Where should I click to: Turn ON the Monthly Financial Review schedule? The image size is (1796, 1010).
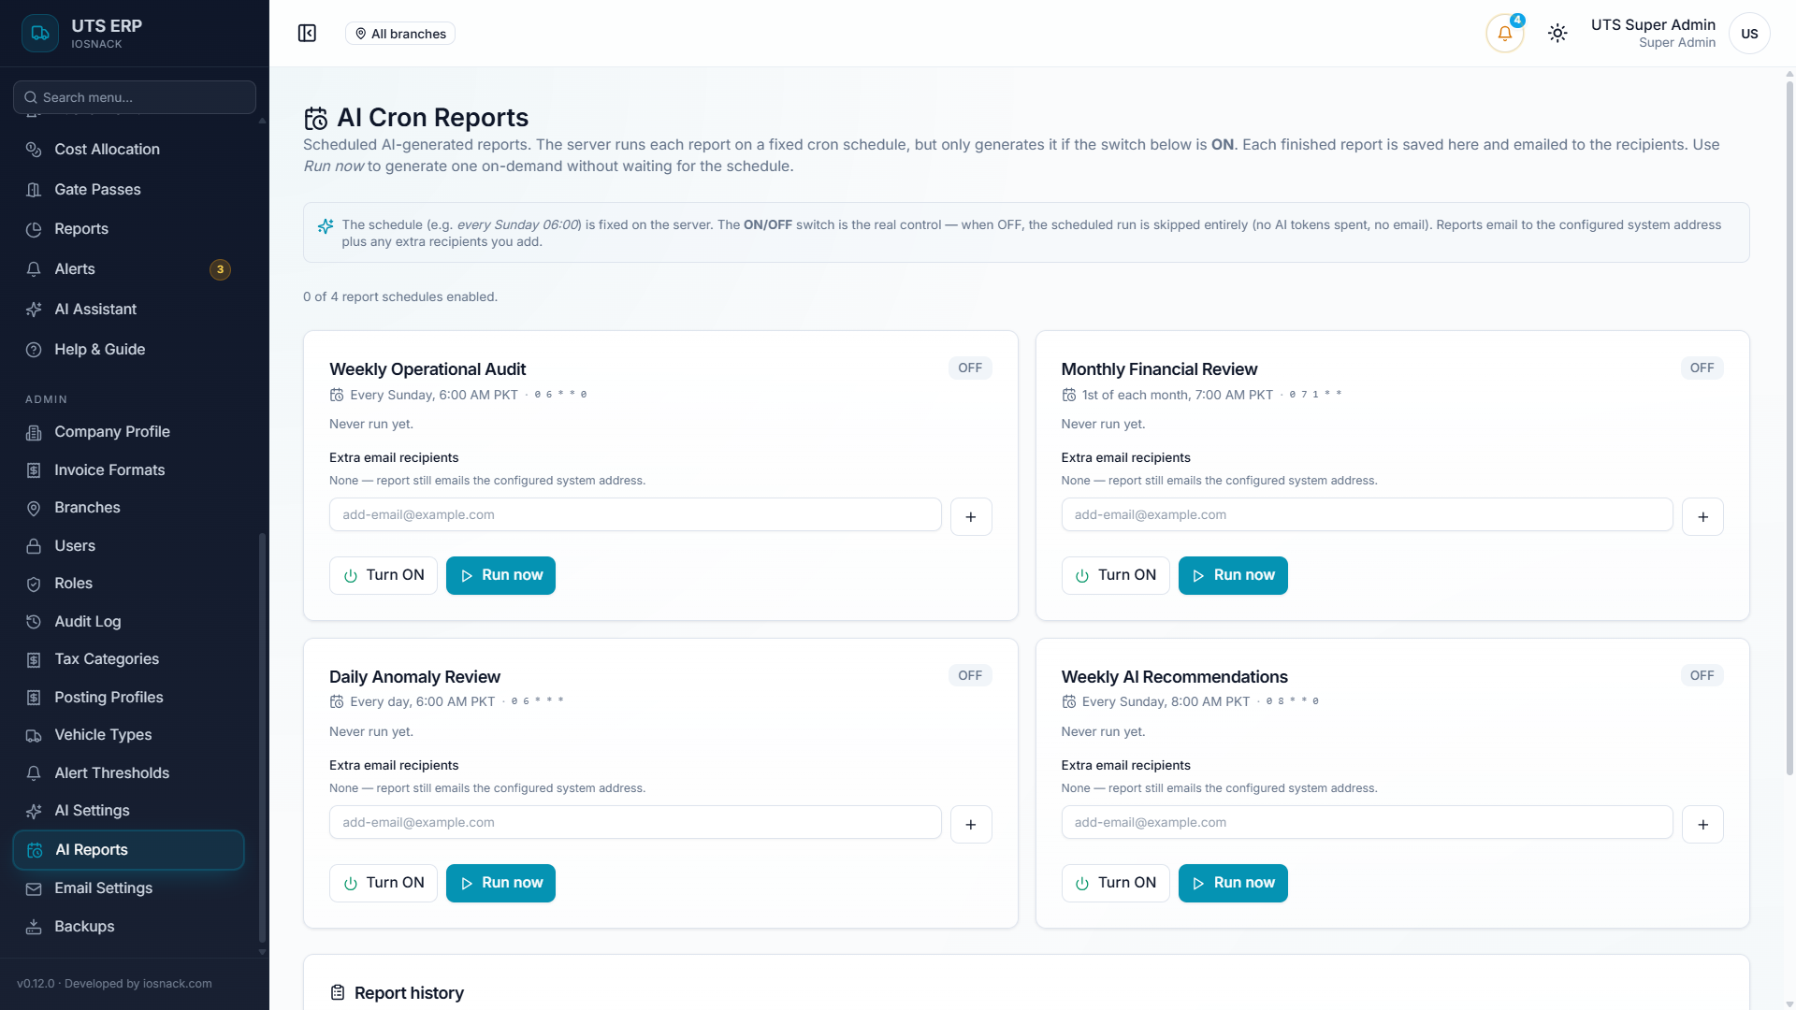pos(1115,575)
